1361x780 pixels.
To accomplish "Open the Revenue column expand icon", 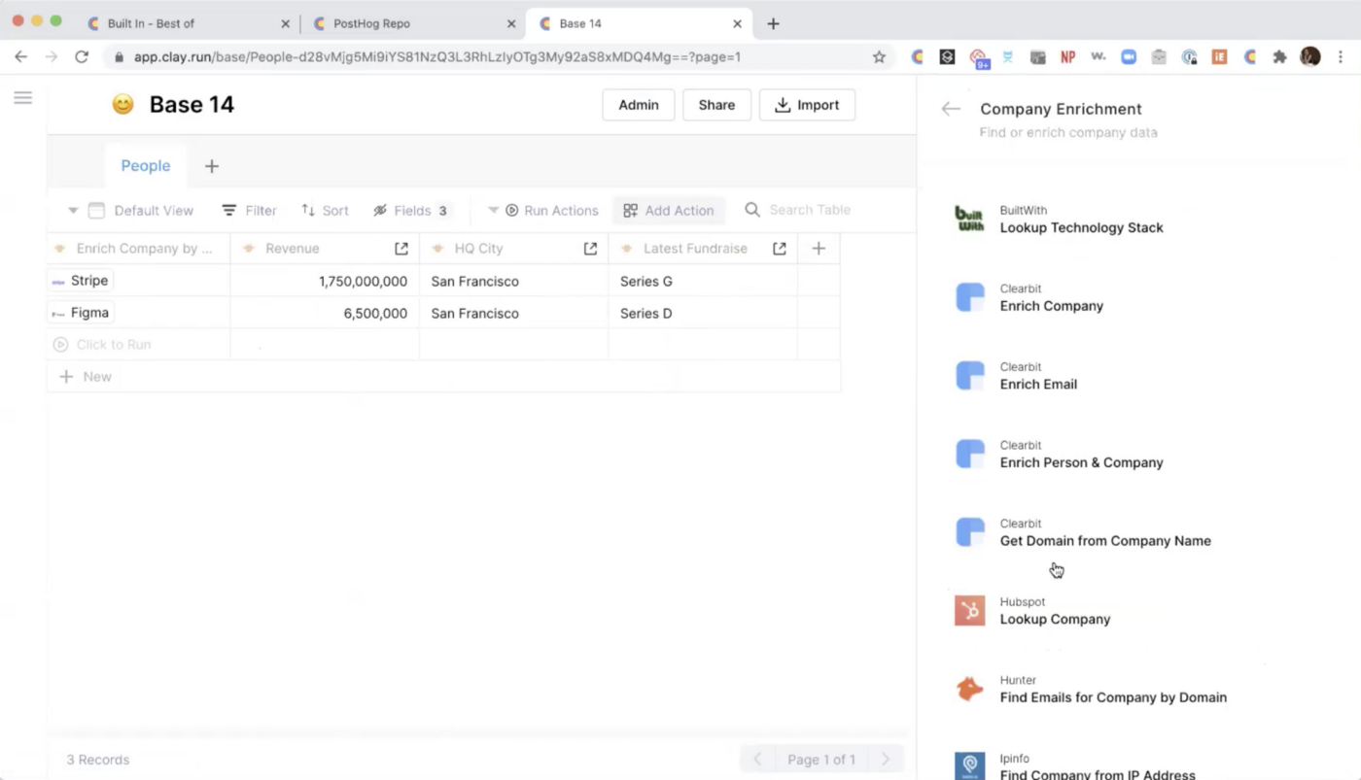I will click(x=401, y=249).
